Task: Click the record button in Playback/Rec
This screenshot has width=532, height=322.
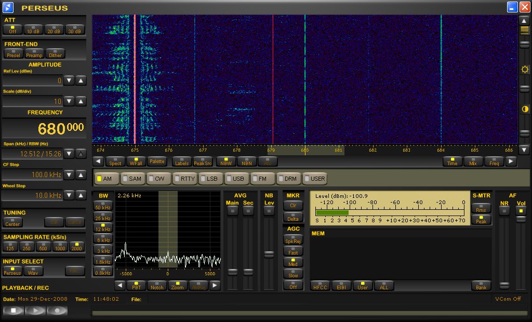Action: (x=57, y=310)
